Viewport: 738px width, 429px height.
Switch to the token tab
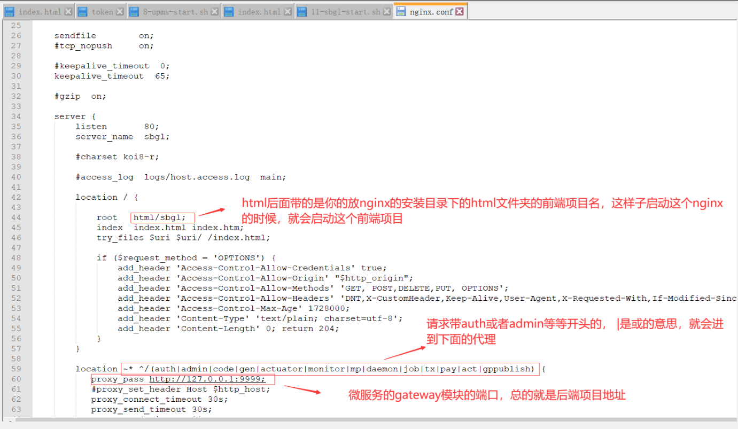(x=100, y=12)
